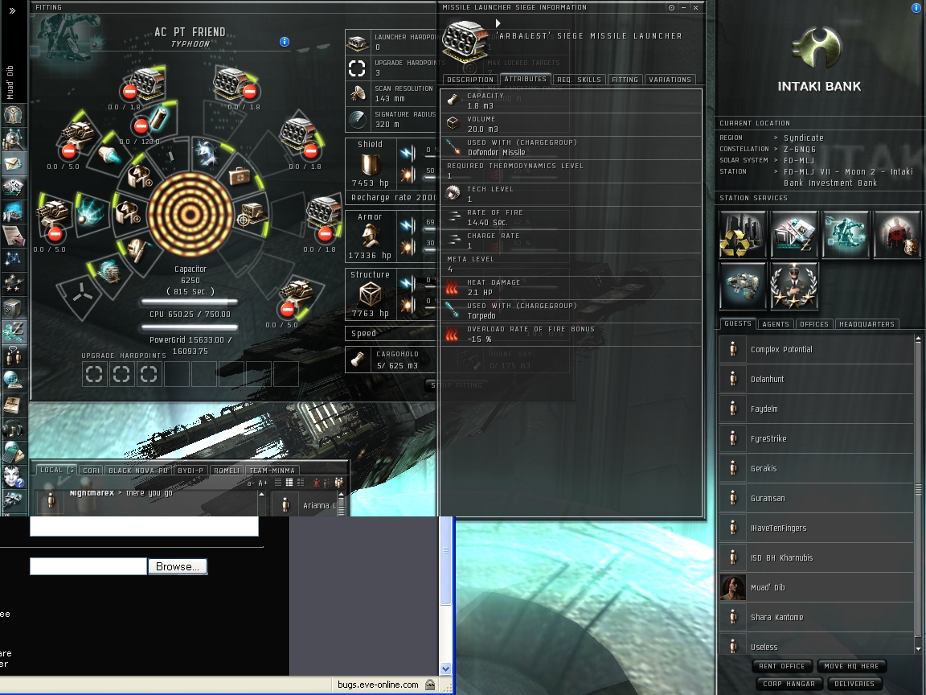926x695 pixels.
Task: Open the Market station service
Action: coord(793,235)
